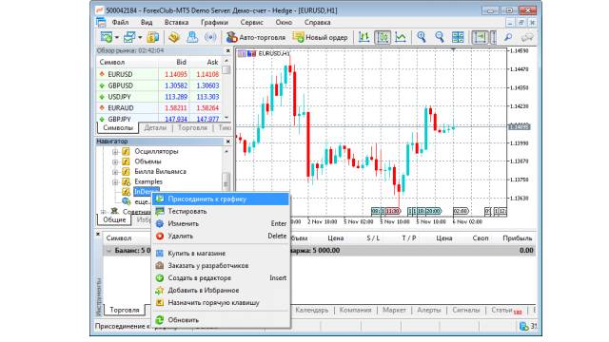609x342 pixels.
Task: Expand the Examples folder in Navigator
Action: point(115,181)
